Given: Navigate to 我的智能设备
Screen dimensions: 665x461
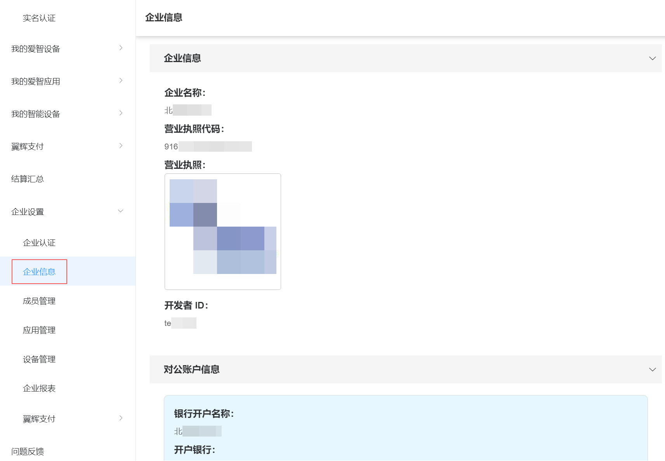Looking at the screenshot, I should point(36,114).
